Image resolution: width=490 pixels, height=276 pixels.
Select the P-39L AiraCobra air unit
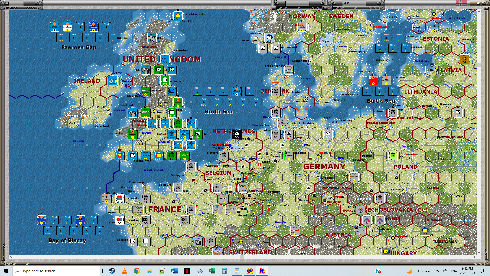(185, 156)
